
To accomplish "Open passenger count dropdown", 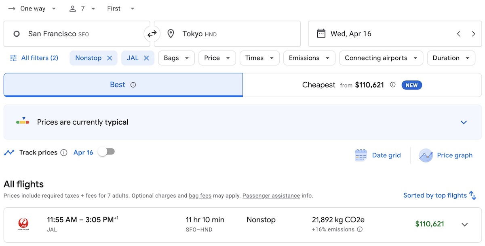I will 82,8.
